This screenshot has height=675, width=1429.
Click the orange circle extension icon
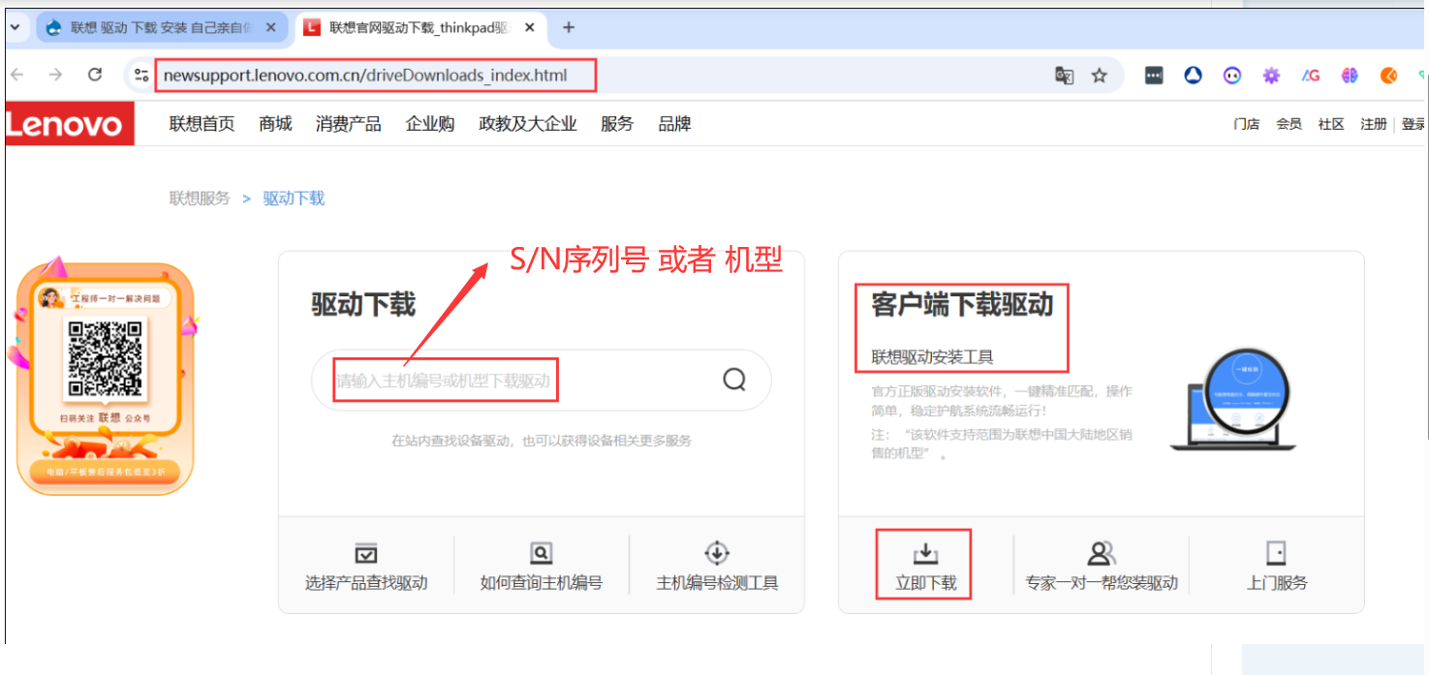click(1388, 76)
